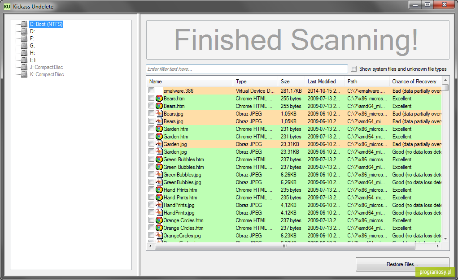Click 23,31KB size in Garden.jpg x86_micros row

pos(290,144)
